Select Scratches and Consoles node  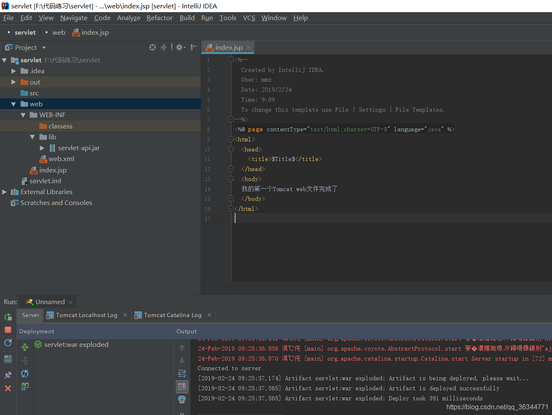pyautogui.click(x=56, y=202)
